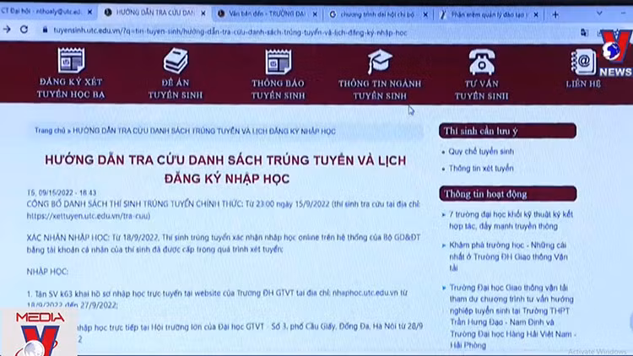Click TƯ VẤN TUYỂN SINH menu label
Viewport: 633px width, 356px height.
click(482, 89)
